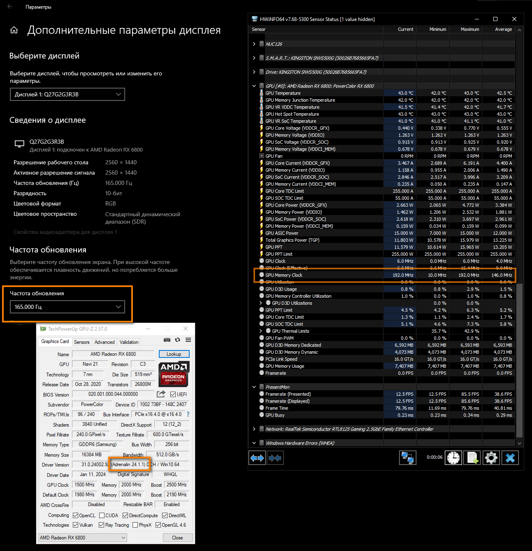Click the thermometer icon for GPU Temperature

click(x=261, y=93)
